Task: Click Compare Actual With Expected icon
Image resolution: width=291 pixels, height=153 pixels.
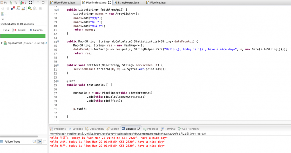Action: pyautogui.click(x=44, y=141)
